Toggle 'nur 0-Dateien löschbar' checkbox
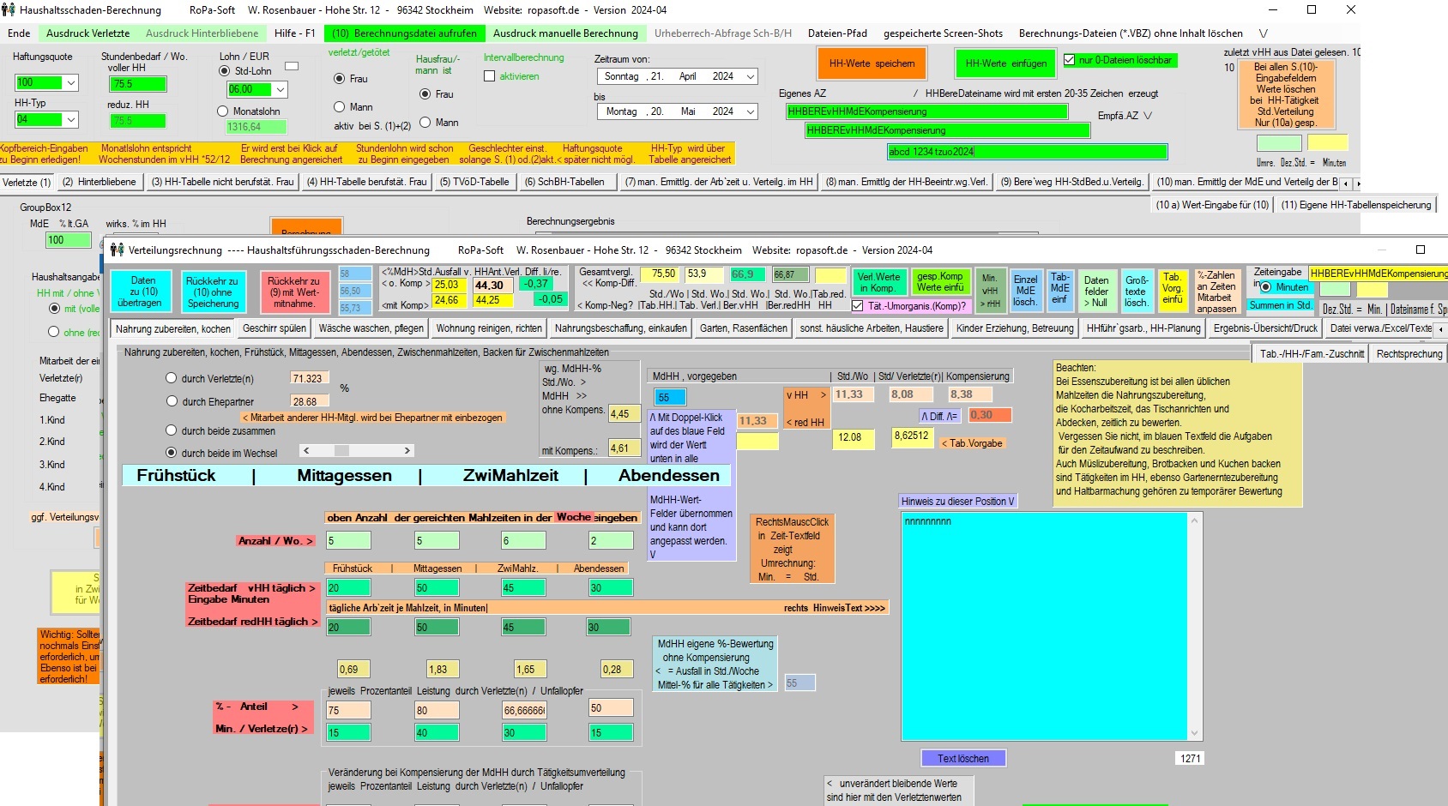The height and width of the screenshot is (806, 1448). coord(1070,60)
